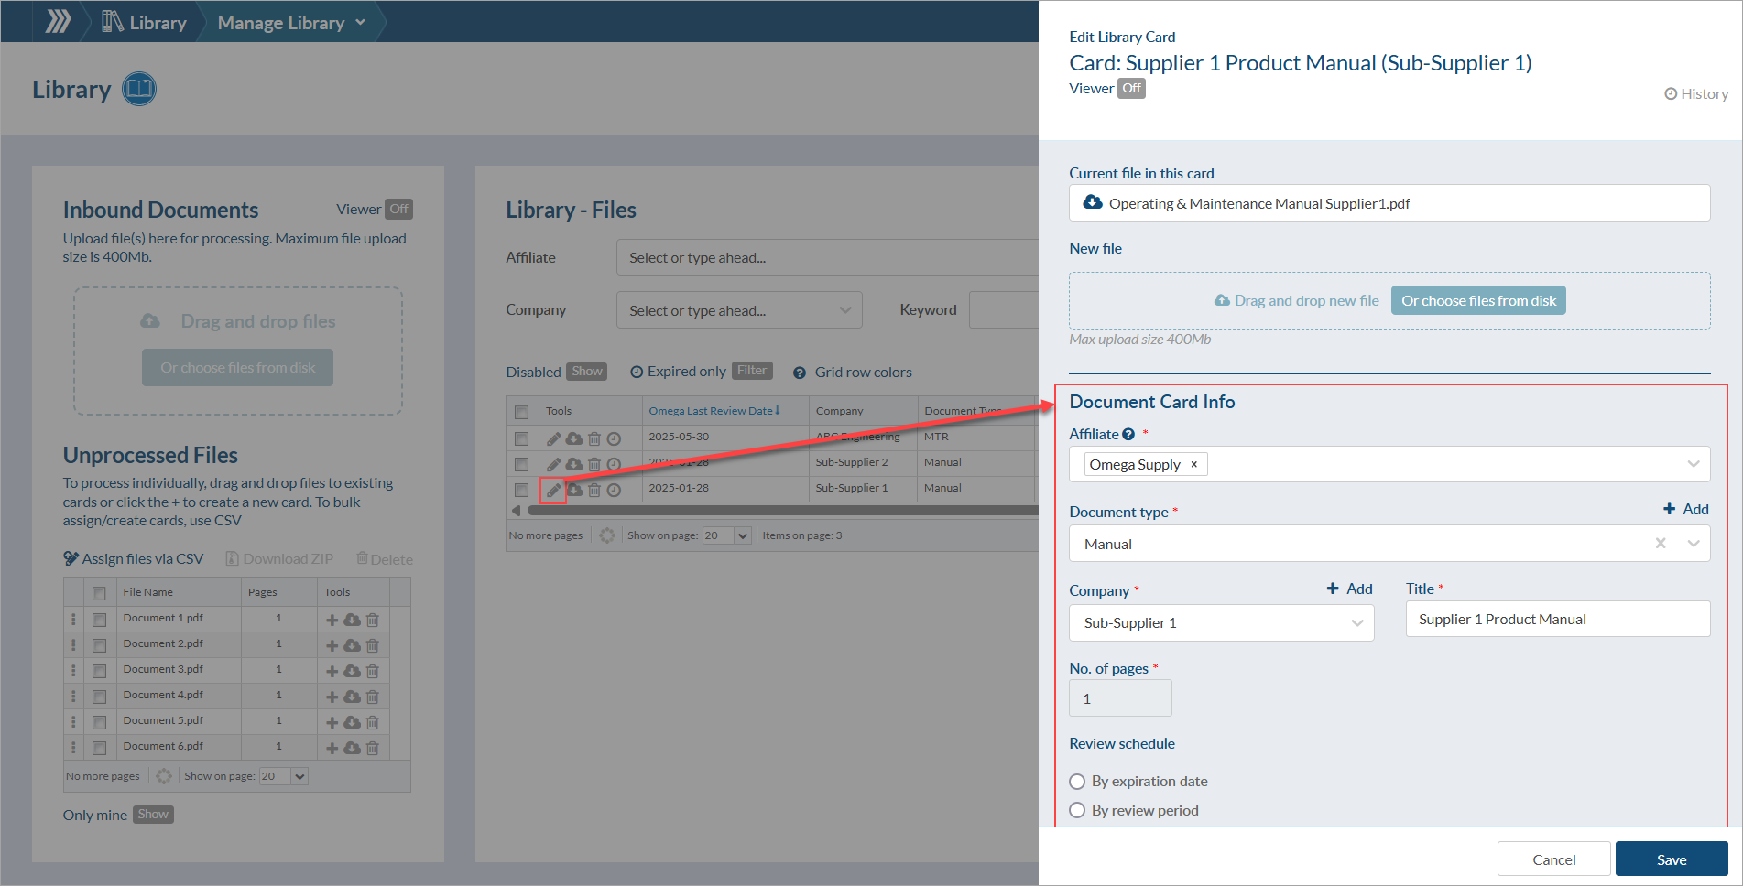Viewport: 1743px width, 886px height.
Task: Click the Library book icon beside the heading
Action: click(x=139, y=89)
